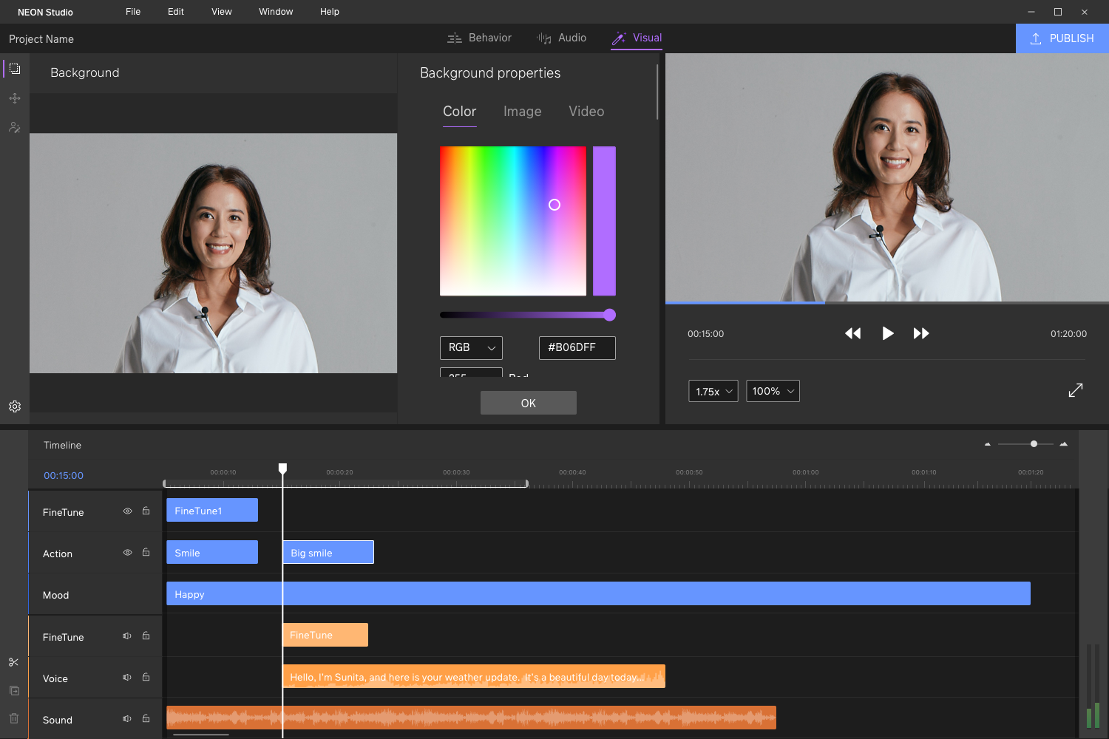This screenshot has width=1109, height=739.
Task: Rewind the preview playback
Action: click(x=853, y=333)
